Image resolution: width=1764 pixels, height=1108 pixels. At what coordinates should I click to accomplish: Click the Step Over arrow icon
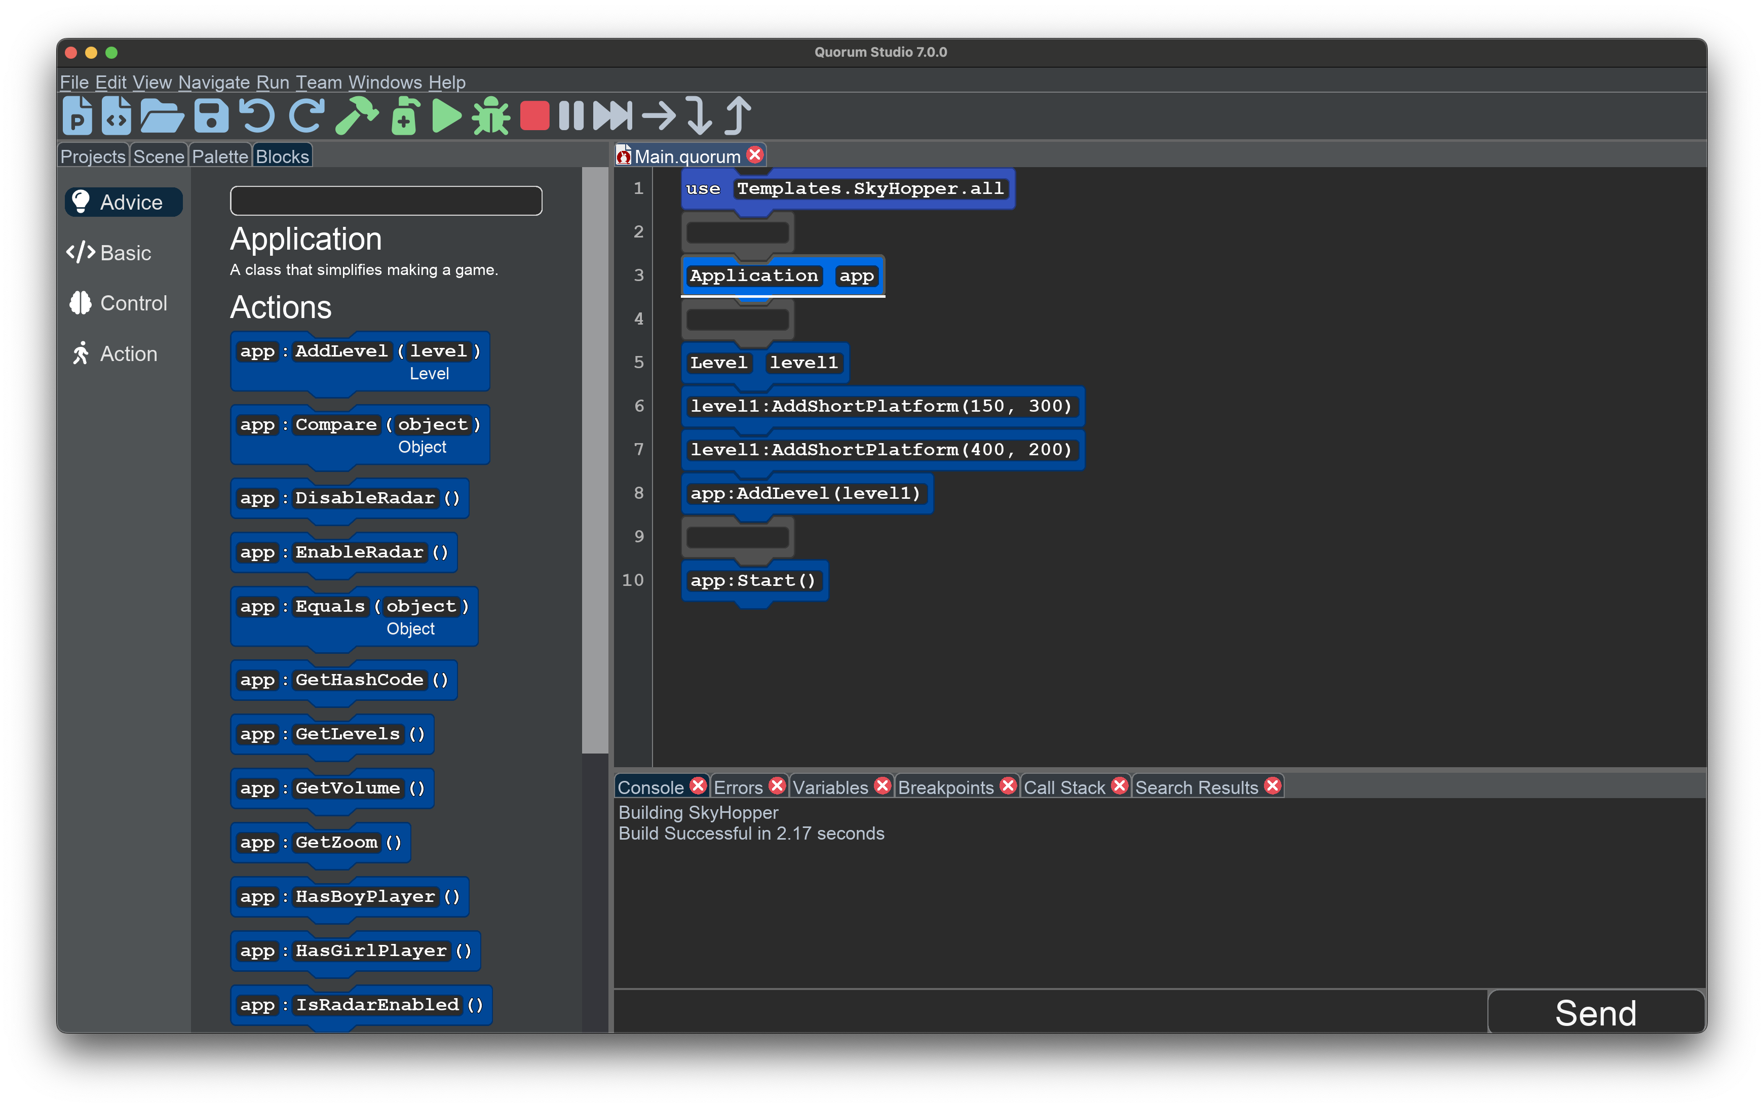tap(658, 115)
